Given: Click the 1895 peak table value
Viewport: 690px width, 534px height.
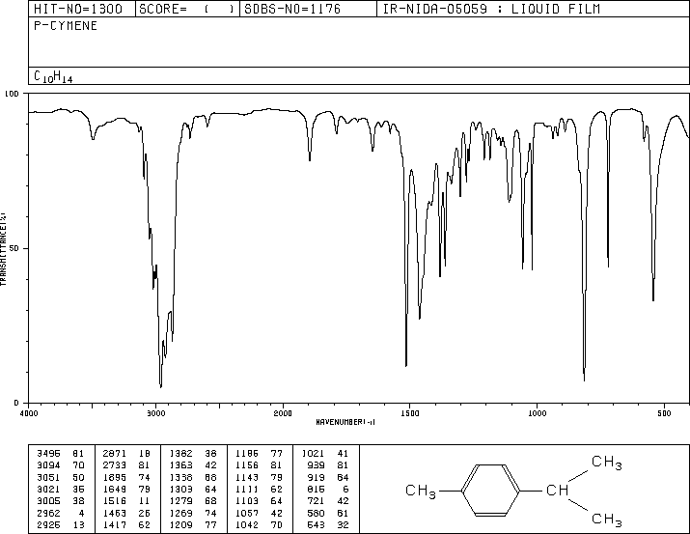Looking at the screenshot, I should tap(115, 477).
